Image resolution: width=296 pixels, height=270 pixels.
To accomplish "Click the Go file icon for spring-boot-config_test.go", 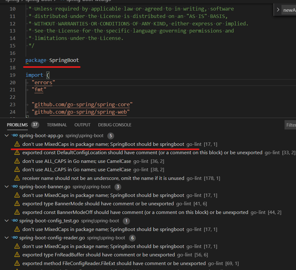I will pos(15,220).
